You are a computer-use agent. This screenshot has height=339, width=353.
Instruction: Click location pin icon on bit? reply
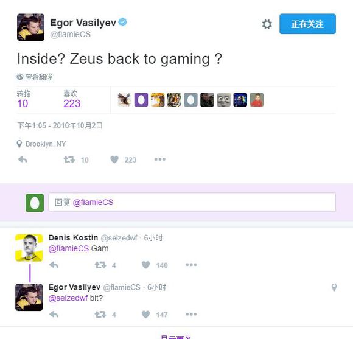point(334,287)
